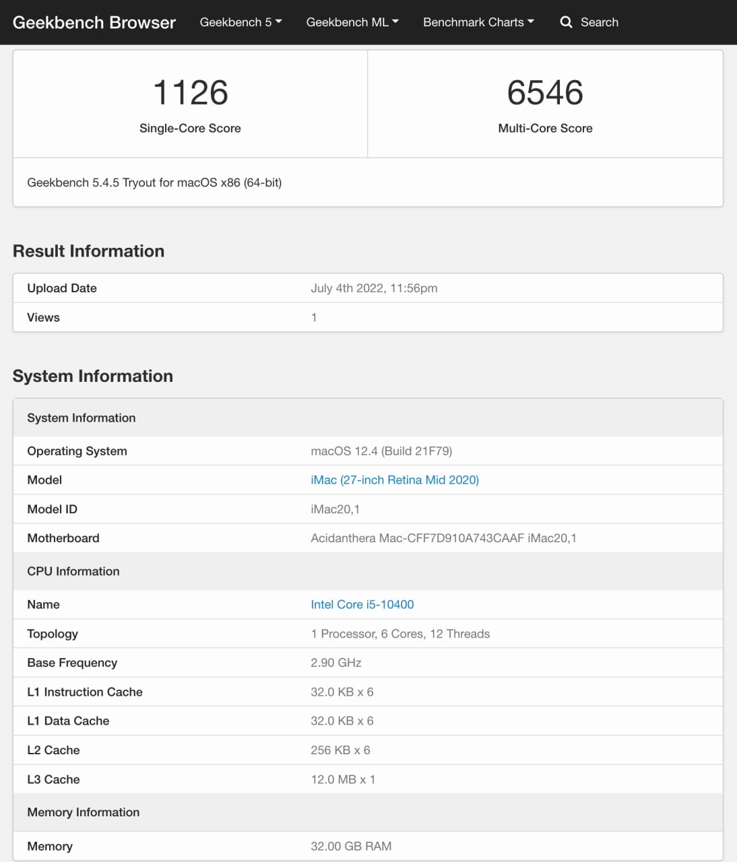Click the Result Information heading
Screen dimensions: 737x862
click(x=88, y=251)
